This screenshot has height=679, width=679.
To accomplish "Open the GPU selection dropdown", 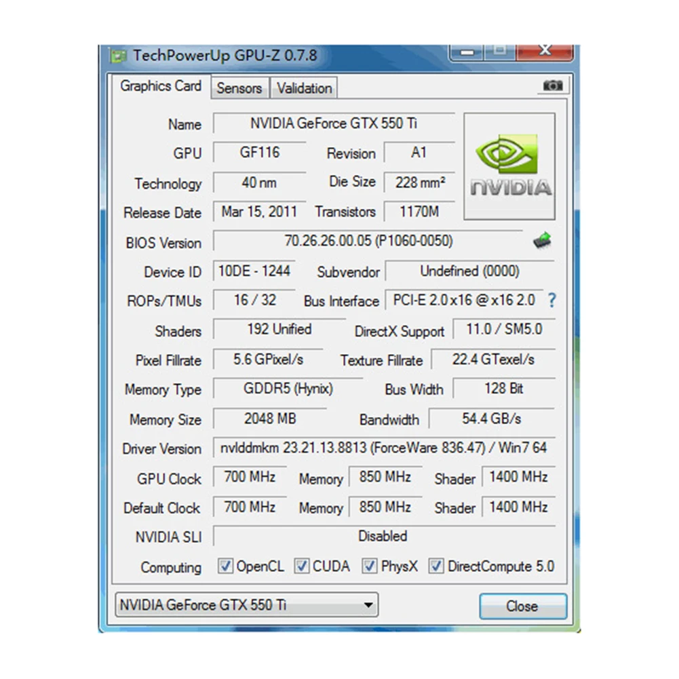I will [247, 604].
